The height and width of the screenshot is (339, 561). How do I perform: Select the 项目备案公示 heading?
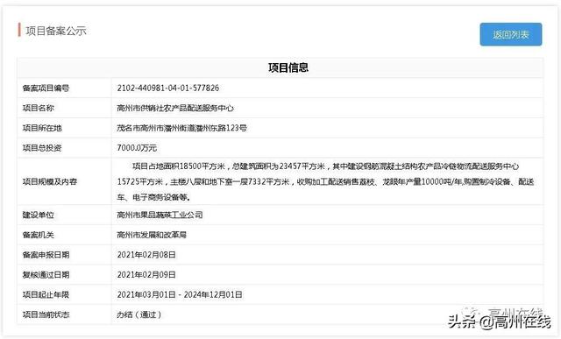click(56, 31)
